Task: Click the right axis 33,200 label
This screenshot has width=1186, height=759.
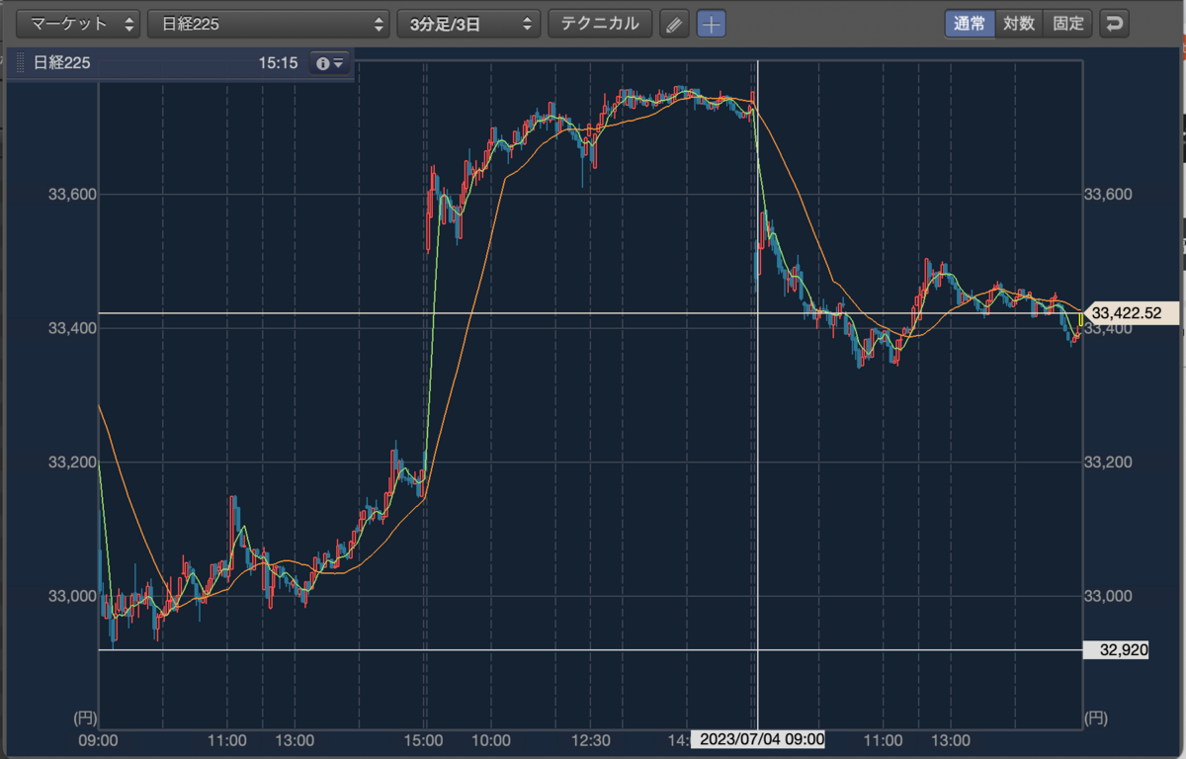Action: point(1110,463)
